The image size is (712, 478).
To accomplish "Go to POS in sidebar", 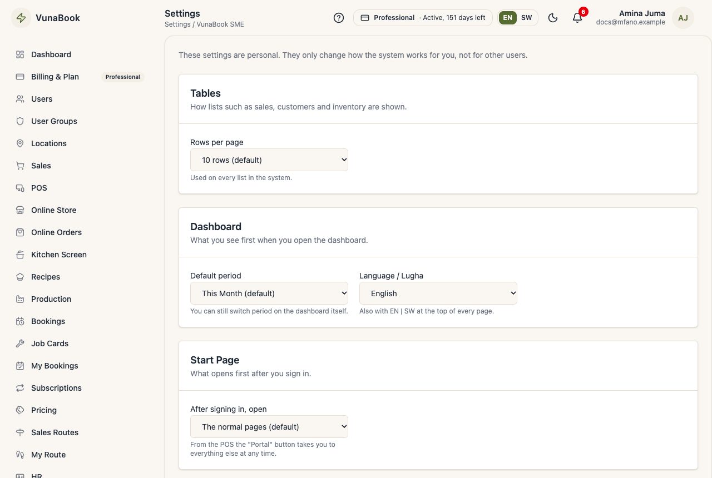I will point(80,188).
